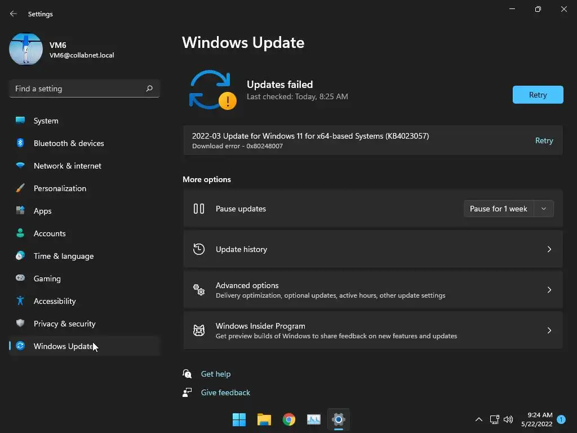Open Windows Insider Program
Image resolution: width=577 pixels, height=433 pixels.
click(373, 330)
